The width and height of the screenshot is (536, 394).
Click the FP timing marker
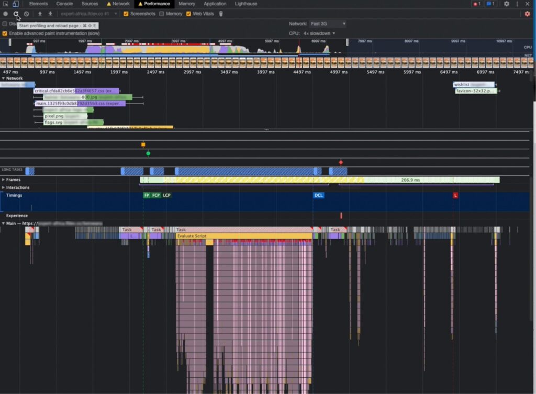[x=147, y=196]
